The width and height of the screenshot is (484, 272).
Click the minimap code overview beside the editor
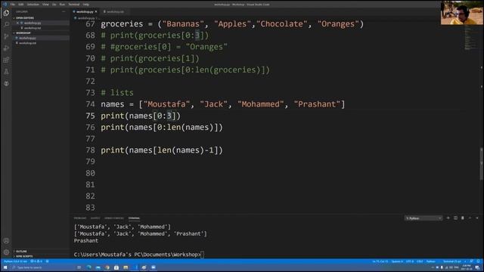point(471,37)
